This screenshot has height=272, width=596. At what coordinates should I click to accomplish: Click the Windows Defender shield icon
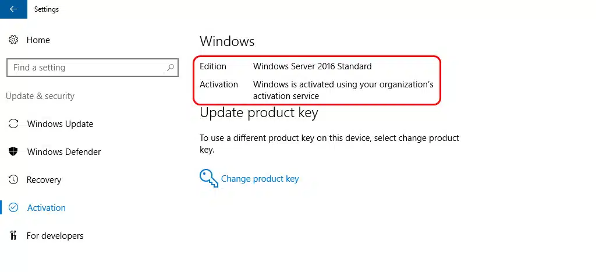[13, 152]
